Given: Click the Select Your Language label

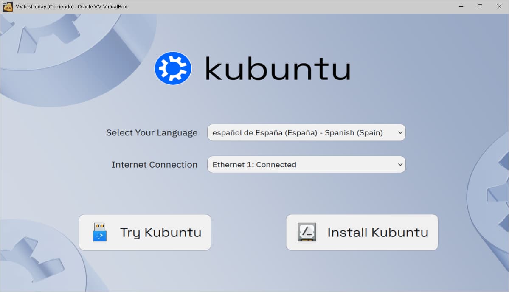Looking at the screenshot, I should click(x=152, y=132).
